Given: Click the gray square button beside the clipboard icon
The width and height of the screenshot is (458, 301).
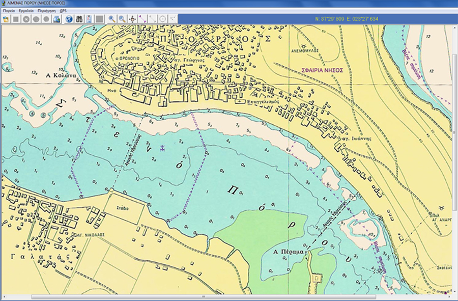Looking at the screenshot, I should [x=99, y=19].
